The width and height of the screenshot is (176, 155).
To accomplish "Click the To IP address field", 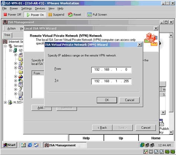I will pos(111,81).
